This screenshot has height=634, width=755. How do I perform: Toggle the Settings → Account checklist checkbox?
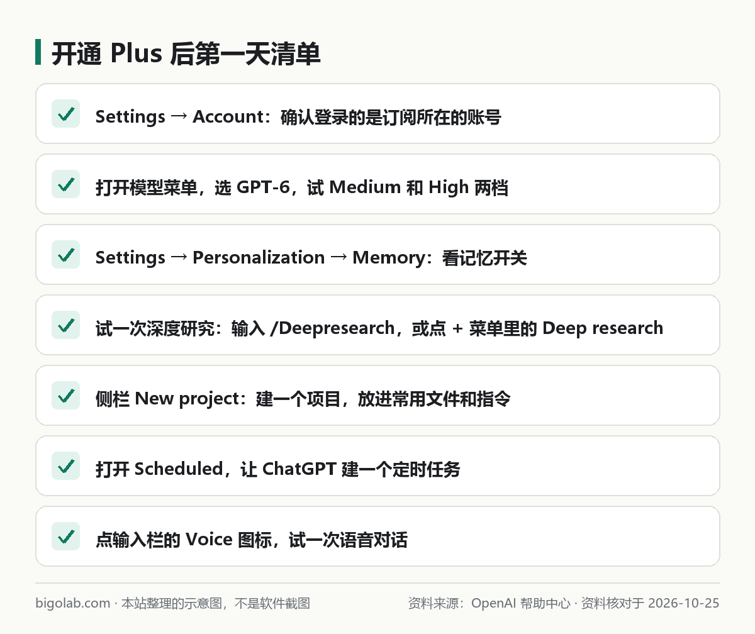click(65, 114)
